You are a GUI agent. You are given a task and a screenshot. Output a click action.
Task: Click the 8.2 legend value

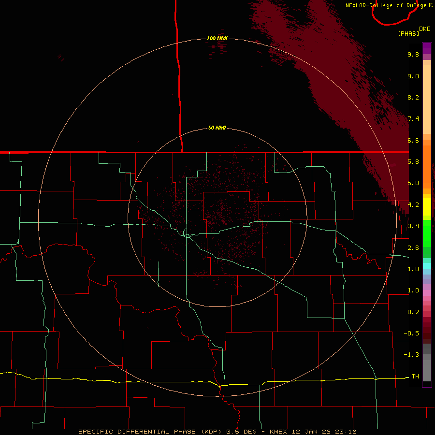pyautogui.click(x=413, y=98)
